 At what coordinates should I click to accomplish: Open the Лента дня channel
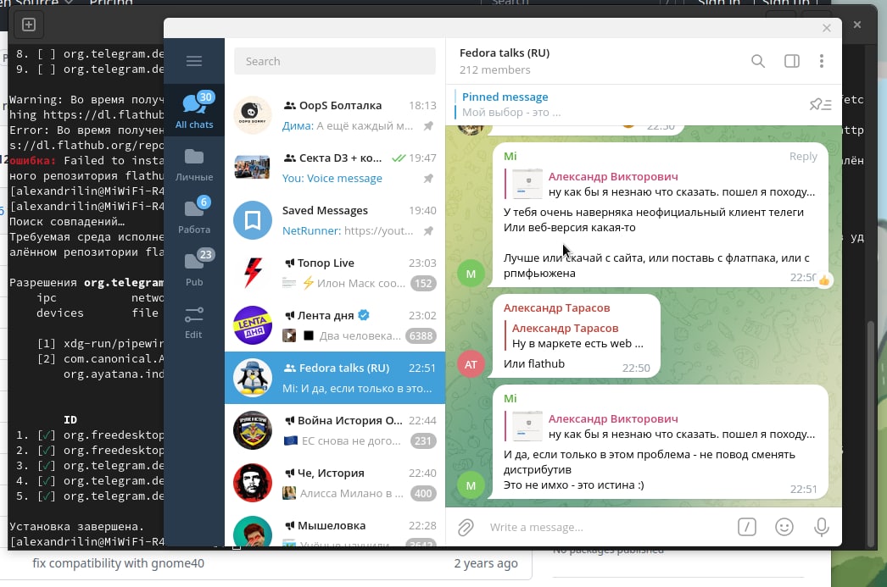point(335,325)
